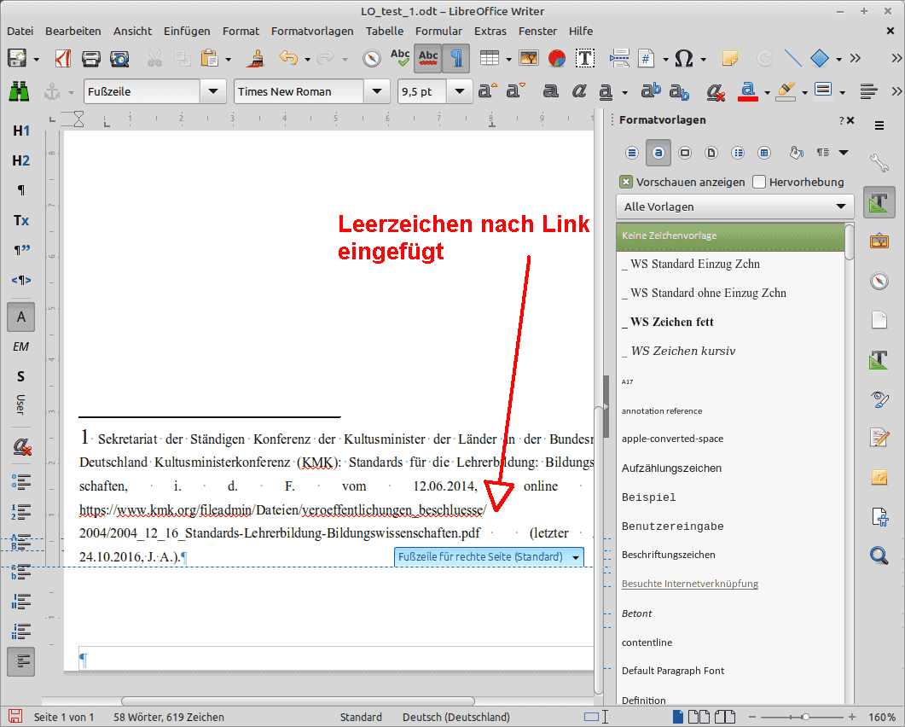This screenshot has height=727, width=905.
Task: Click Seite 1 von 1 status field
Action: (x=63, y=717)
